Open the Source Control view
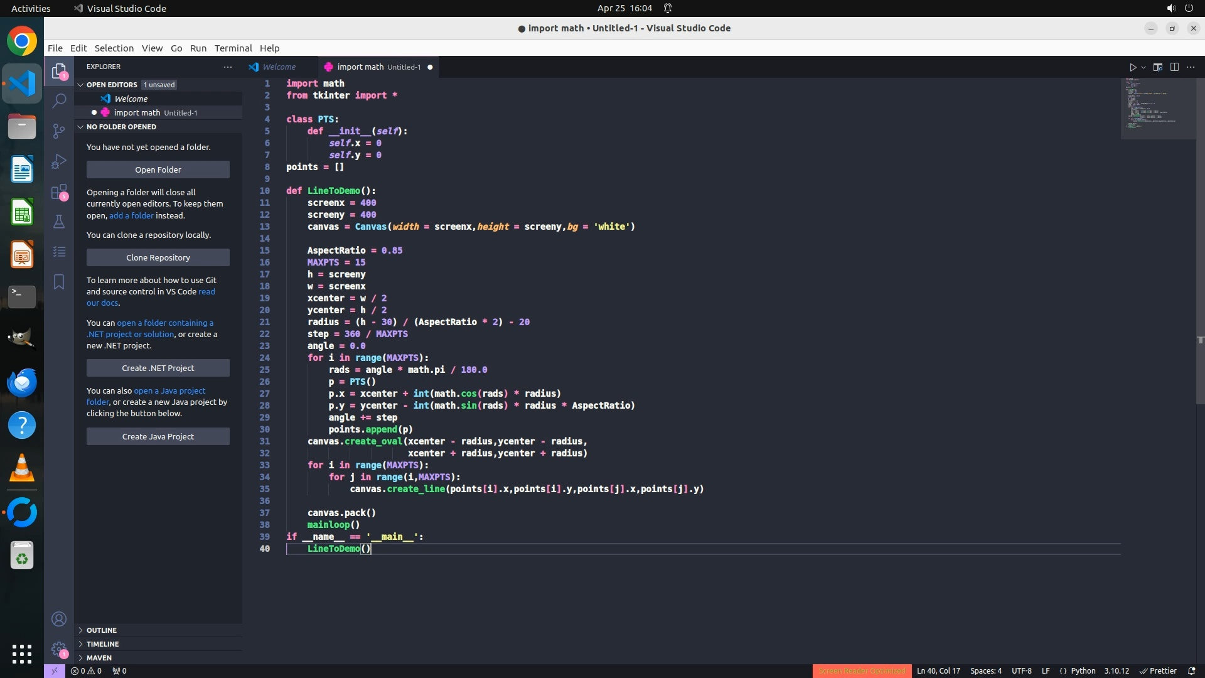Viewport: 1205px width, 678px height. coord(59,131)
